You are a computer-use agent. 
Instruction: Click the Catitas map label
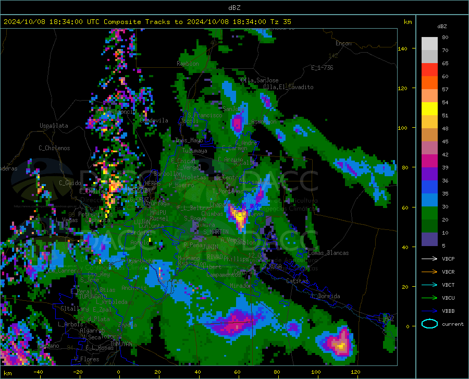click(297, 281)
